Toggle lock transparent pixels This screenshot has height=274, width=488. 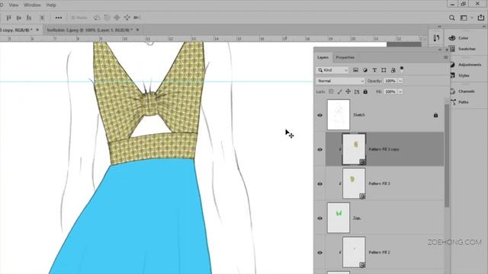331,91
